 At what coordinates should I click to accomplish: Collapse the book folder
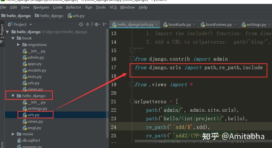[13, 38]
